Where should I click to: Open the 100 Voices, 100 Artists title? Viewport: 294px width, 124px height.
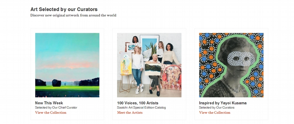(x=138, y=103)
